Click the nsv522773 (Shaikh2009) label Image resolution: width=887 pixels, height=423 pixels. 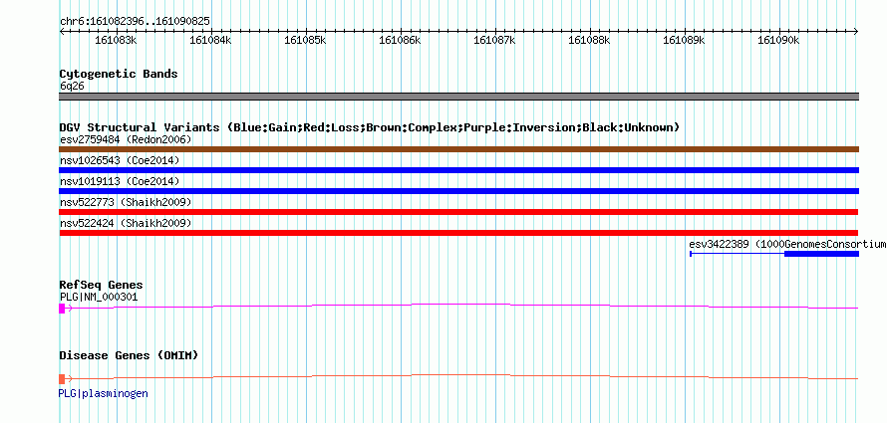click(x=126, y=202)
